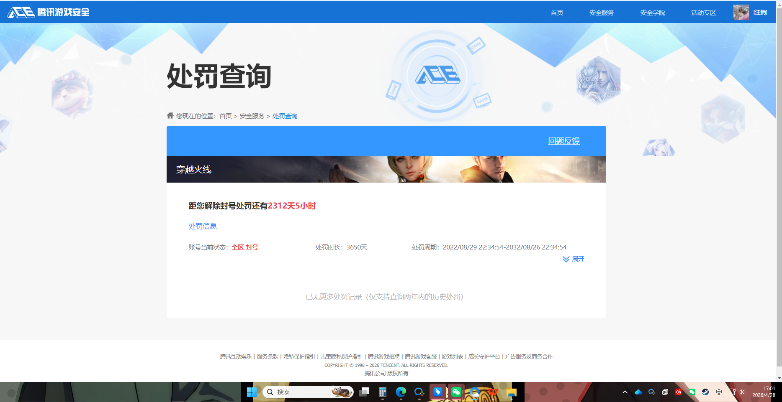This screenshot has height=402, width=782.
Task: Click the Steam icon in the system tray
Action: 705,392
